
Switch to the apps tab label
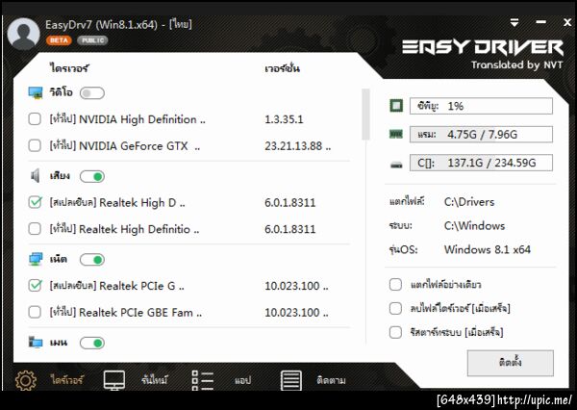point(243,380)
